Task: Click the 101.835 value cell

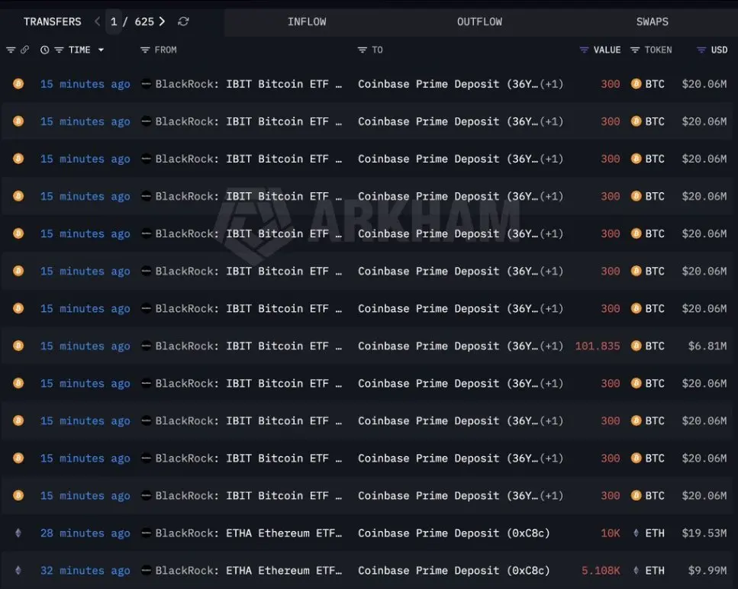Action: pos(598,346)
